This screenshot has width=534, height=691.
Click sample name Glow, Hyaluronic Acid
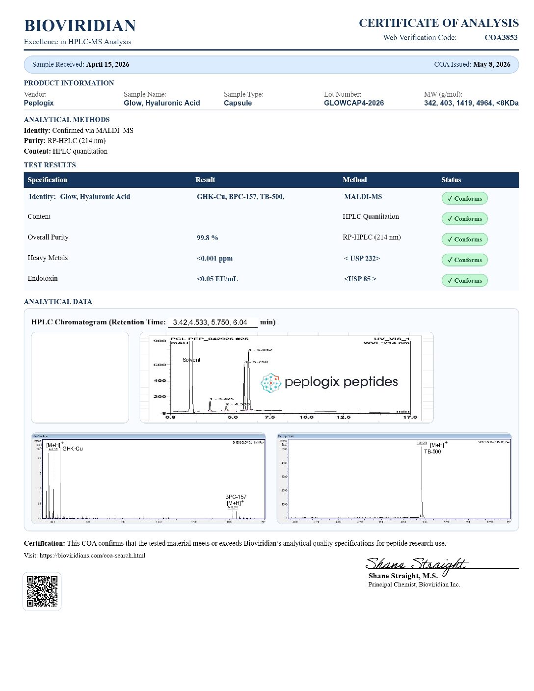162,103
